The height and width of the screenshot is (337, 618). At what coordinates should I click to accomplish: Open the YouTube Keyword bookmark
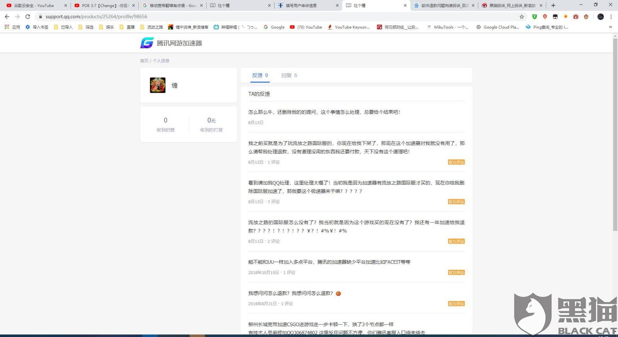click(348, 27)
